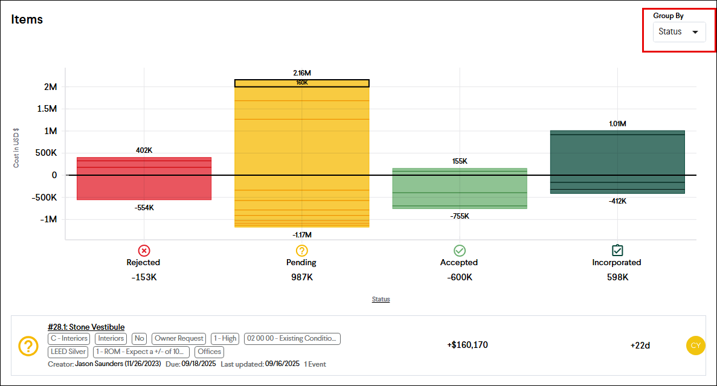Click the Pending question mark icon below chart
Image resolution: width=717 pixels, height=386 pixels.
pos(301,250)
